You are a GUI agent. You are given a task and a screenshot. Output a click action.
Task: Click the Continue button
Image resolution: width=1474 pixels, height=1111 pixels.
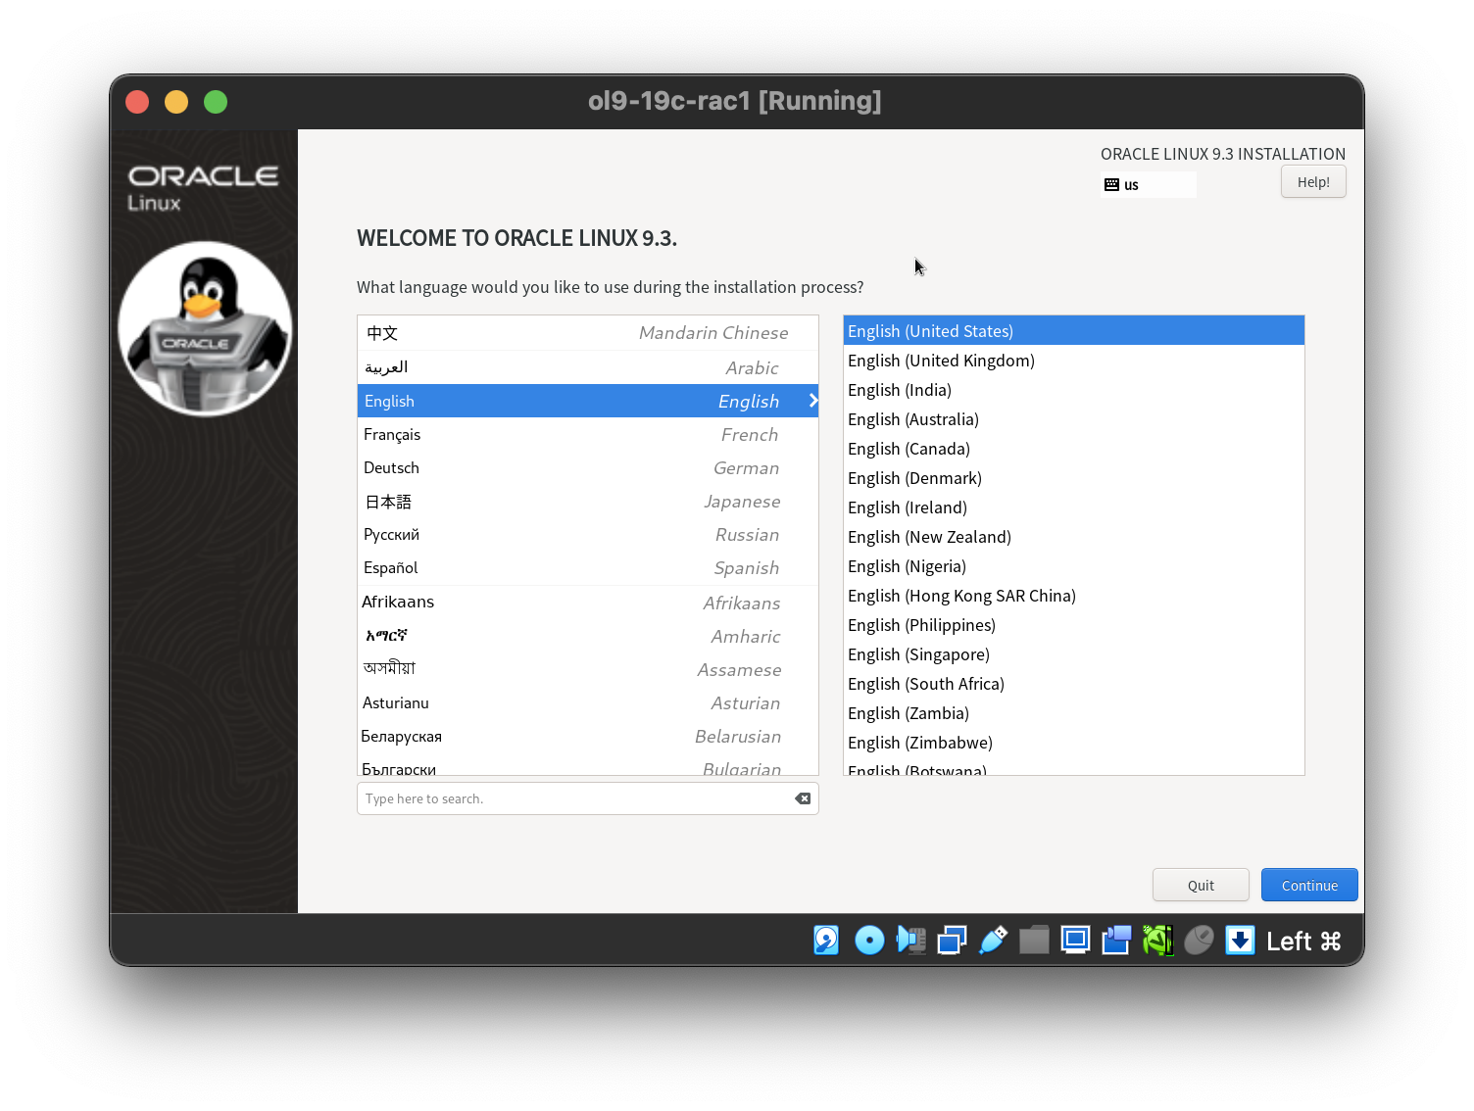[1309, 885]
